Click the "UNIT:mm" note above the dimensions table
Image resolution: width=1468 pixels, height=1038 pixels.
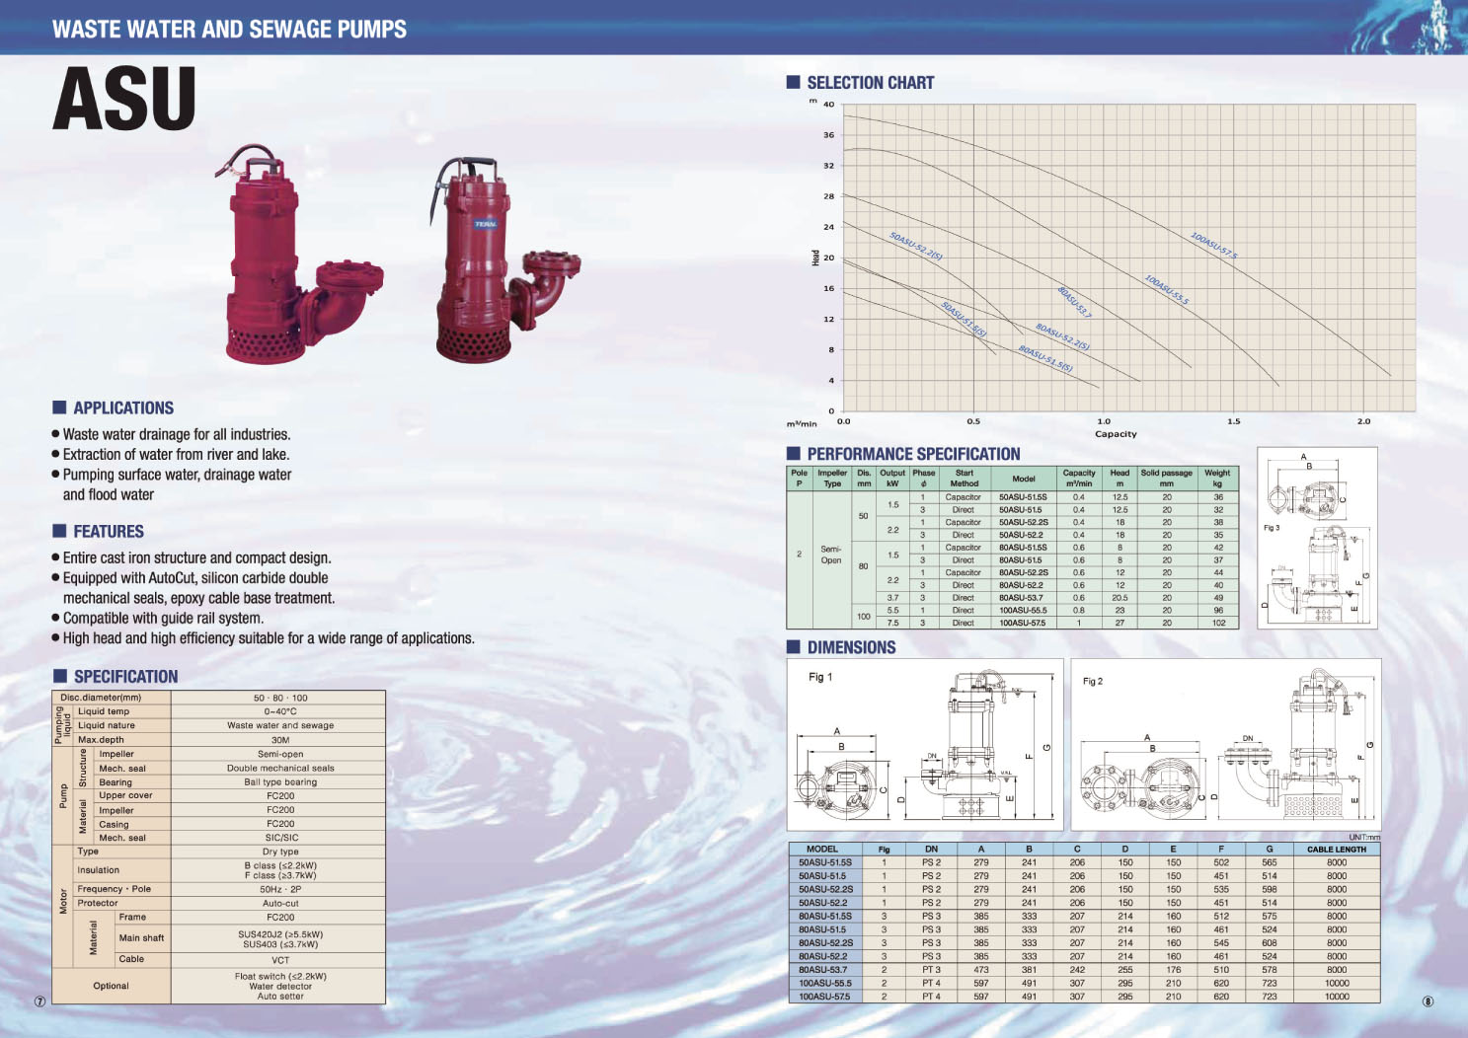(x=1363, y=837)
